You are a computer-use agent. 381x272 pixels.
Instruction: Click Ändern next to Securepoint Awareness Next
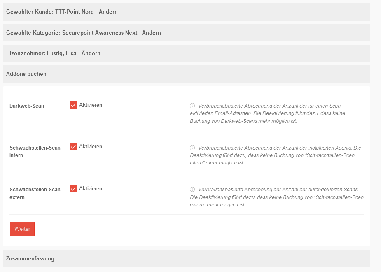click(x=151, y=33)
